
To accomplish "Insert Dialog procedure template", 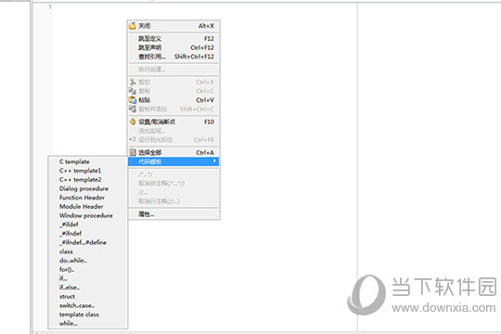I will point(88,188).
